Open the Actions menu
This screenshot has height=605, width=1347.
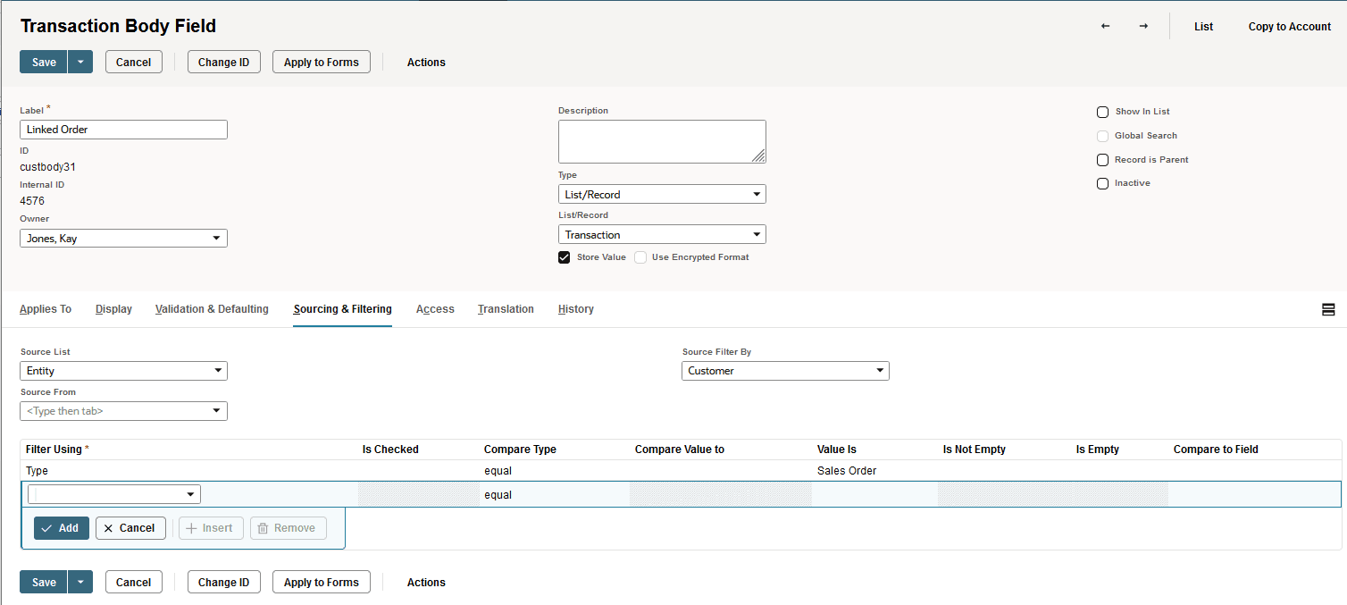426,62
